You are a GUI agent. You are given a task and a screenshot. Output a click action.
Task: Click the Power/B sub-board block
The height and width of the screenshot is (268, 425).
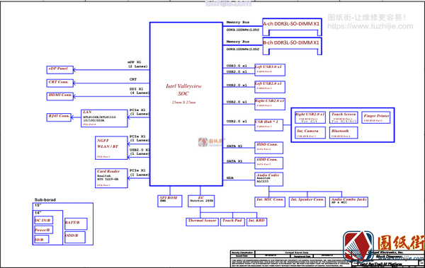(x=44, y=230)
